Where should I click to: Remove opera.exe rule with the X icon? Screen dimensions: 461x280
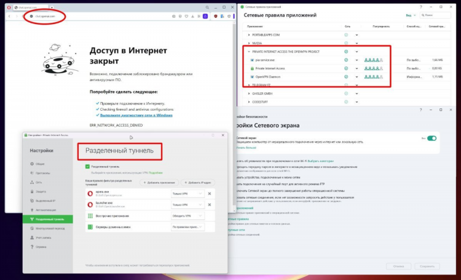coord(210,194)
